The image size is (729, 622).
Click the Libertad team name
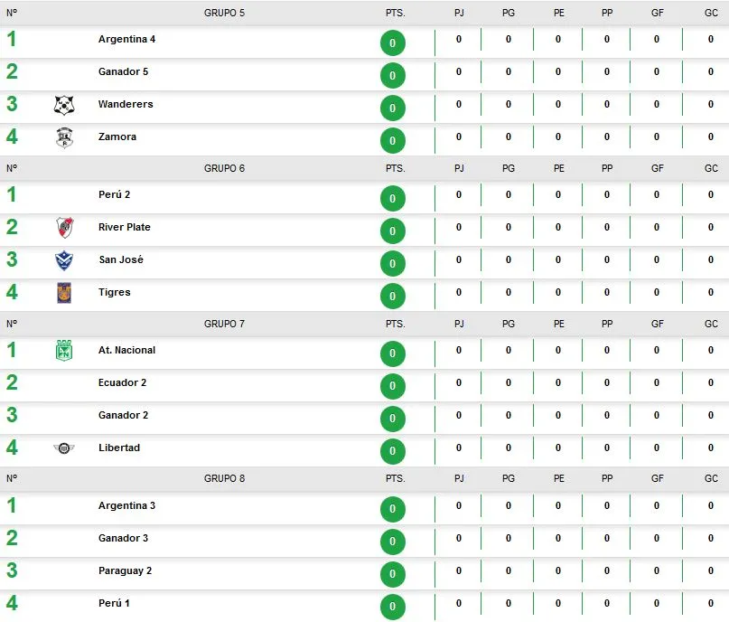coord(119,448)
